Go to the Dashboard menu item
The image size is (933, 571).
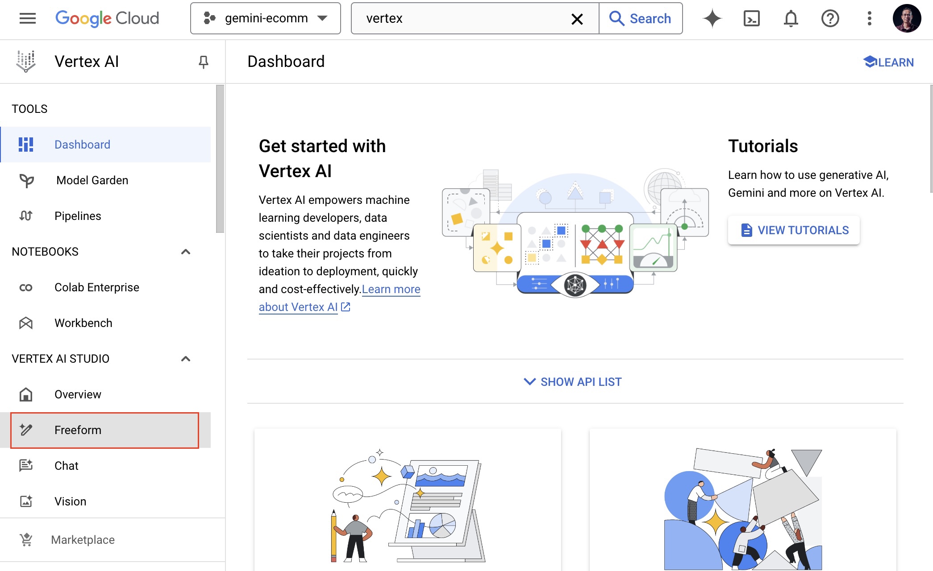pyautogui.click(x=83, y=145)
